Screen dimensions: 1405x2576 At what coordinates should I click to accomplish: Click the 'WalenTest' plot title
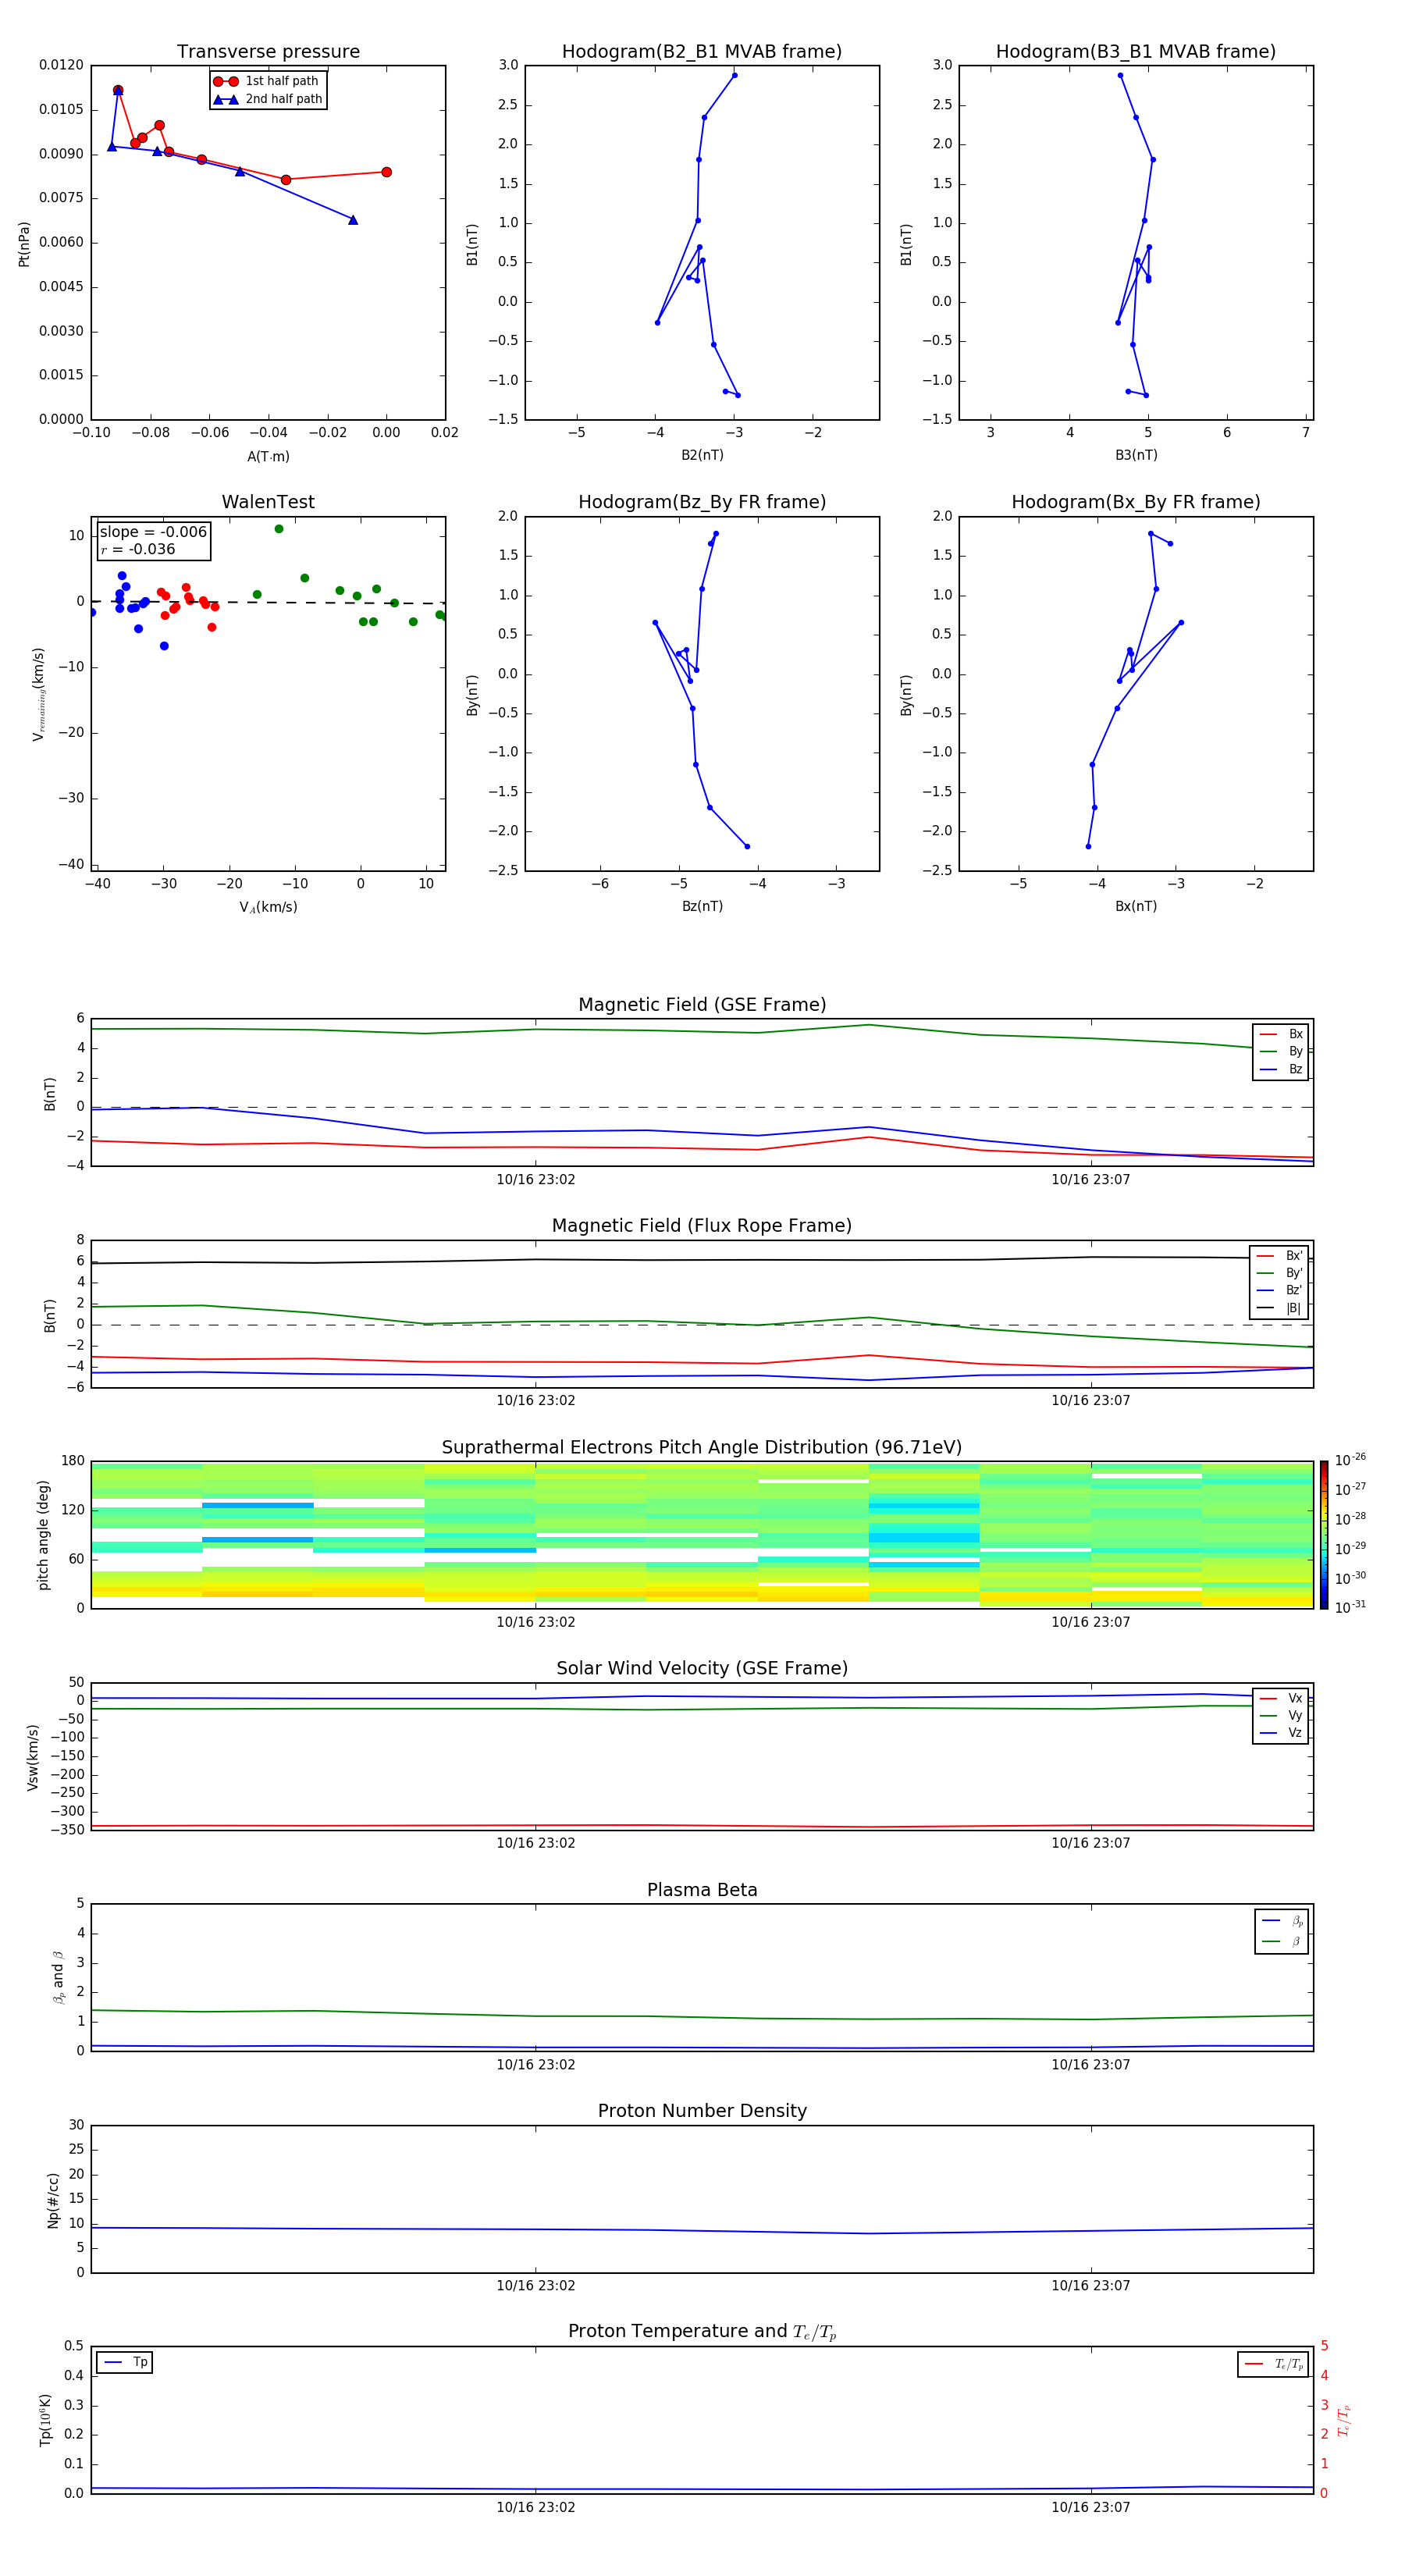click(x=268, y=502)
